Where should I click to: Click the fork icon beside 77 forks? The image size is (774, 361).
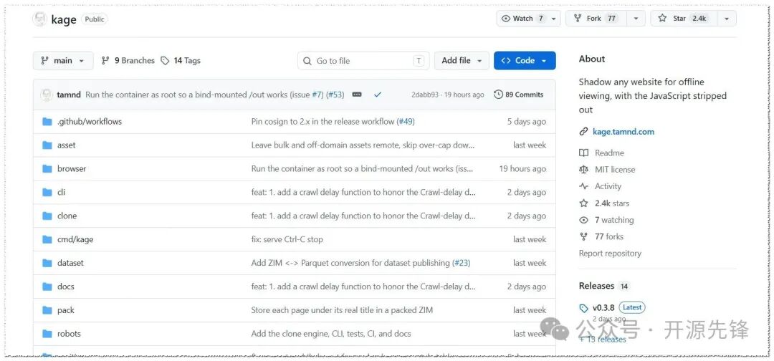[x=584, y=236]
